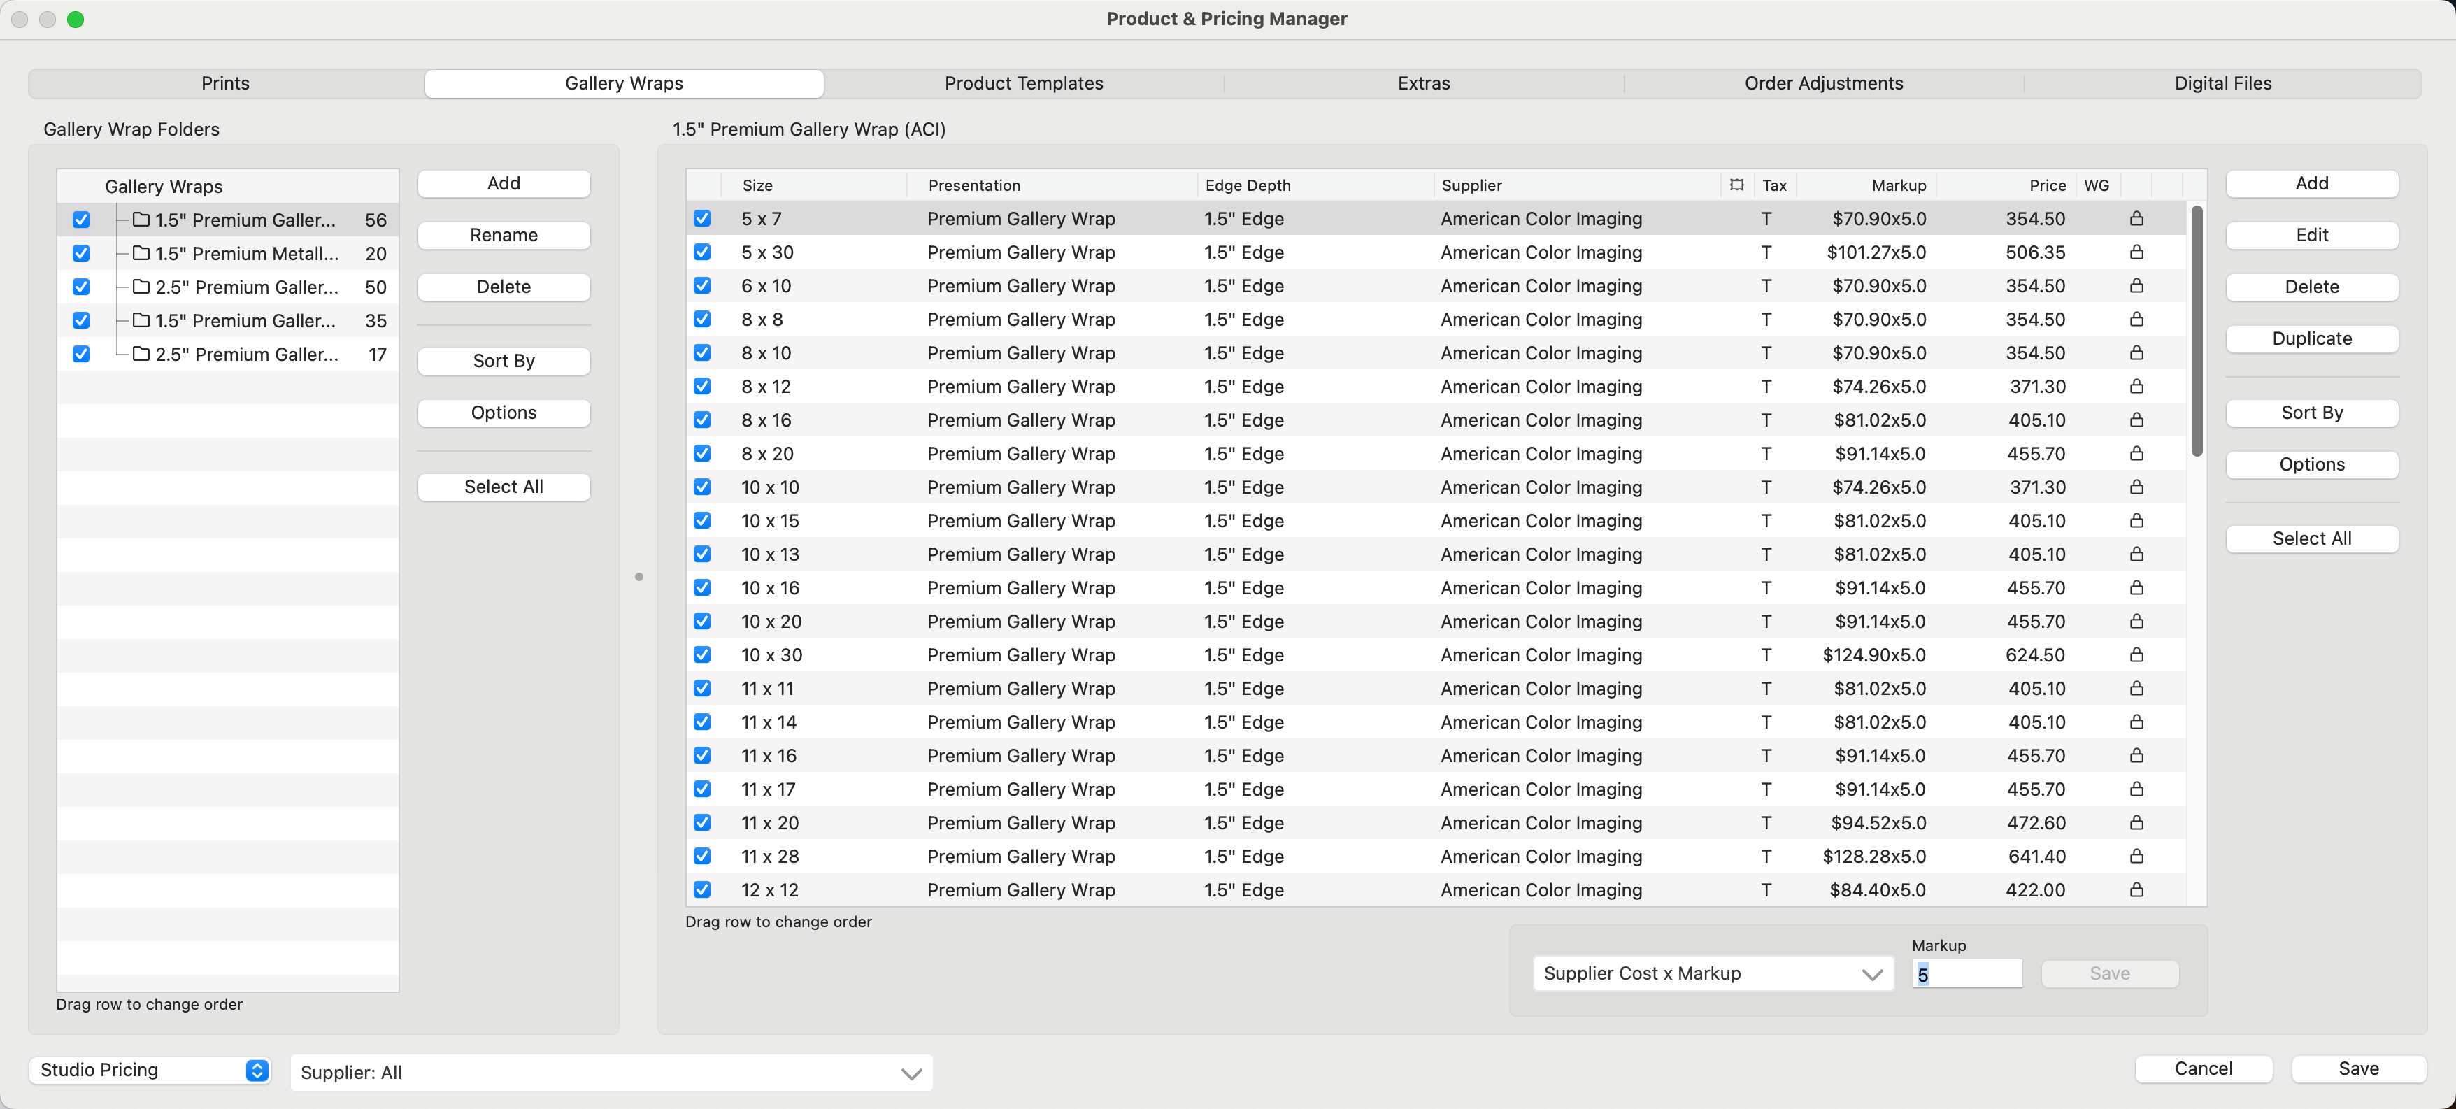Open the Supplier: All dropdown
Screen dimensions: 2456x1109
click(611, 1073)
